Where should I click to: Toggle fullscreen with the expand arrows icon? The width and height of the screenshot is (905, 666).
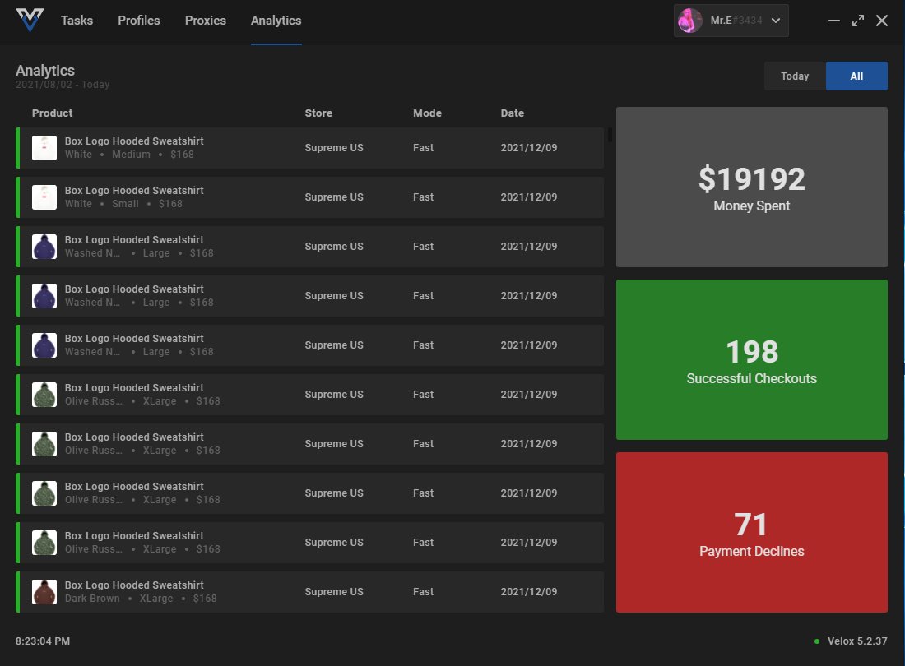pos(857,21)
